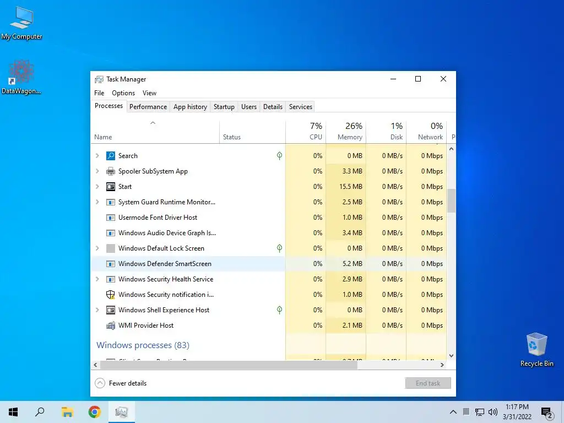Click the network tray icon
The height and width of the screenshot is (423, 564).
480,412
